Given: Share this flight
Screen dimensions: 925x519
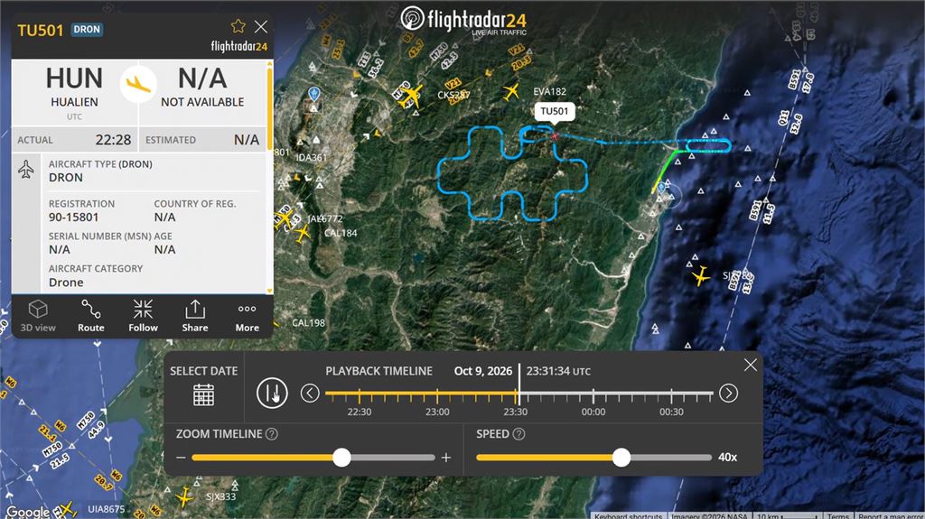Looking at the screenshot, I should tap(195, 316).
